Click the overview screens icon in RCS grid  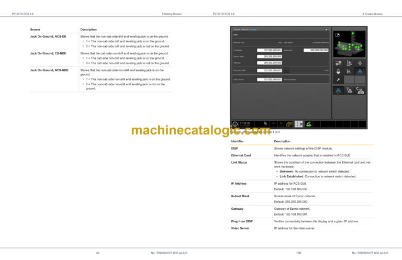338,63
